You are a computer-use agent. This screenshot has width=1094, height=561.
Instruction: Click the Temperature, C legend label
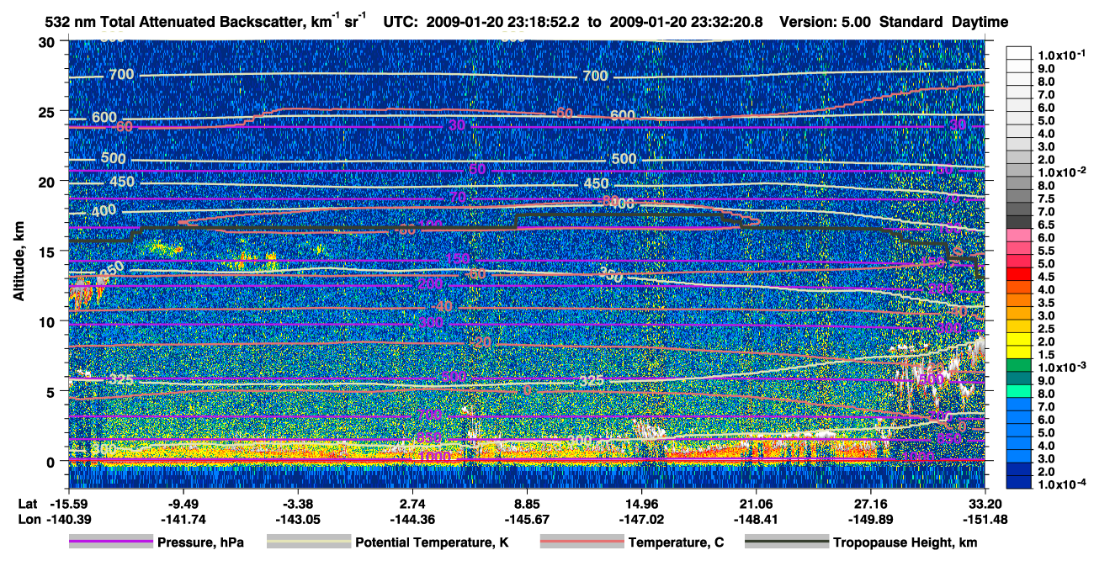point(676,542)
